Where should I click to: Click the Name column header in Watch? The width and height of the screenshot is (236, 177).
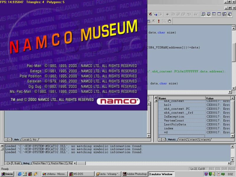pos(181,98)
